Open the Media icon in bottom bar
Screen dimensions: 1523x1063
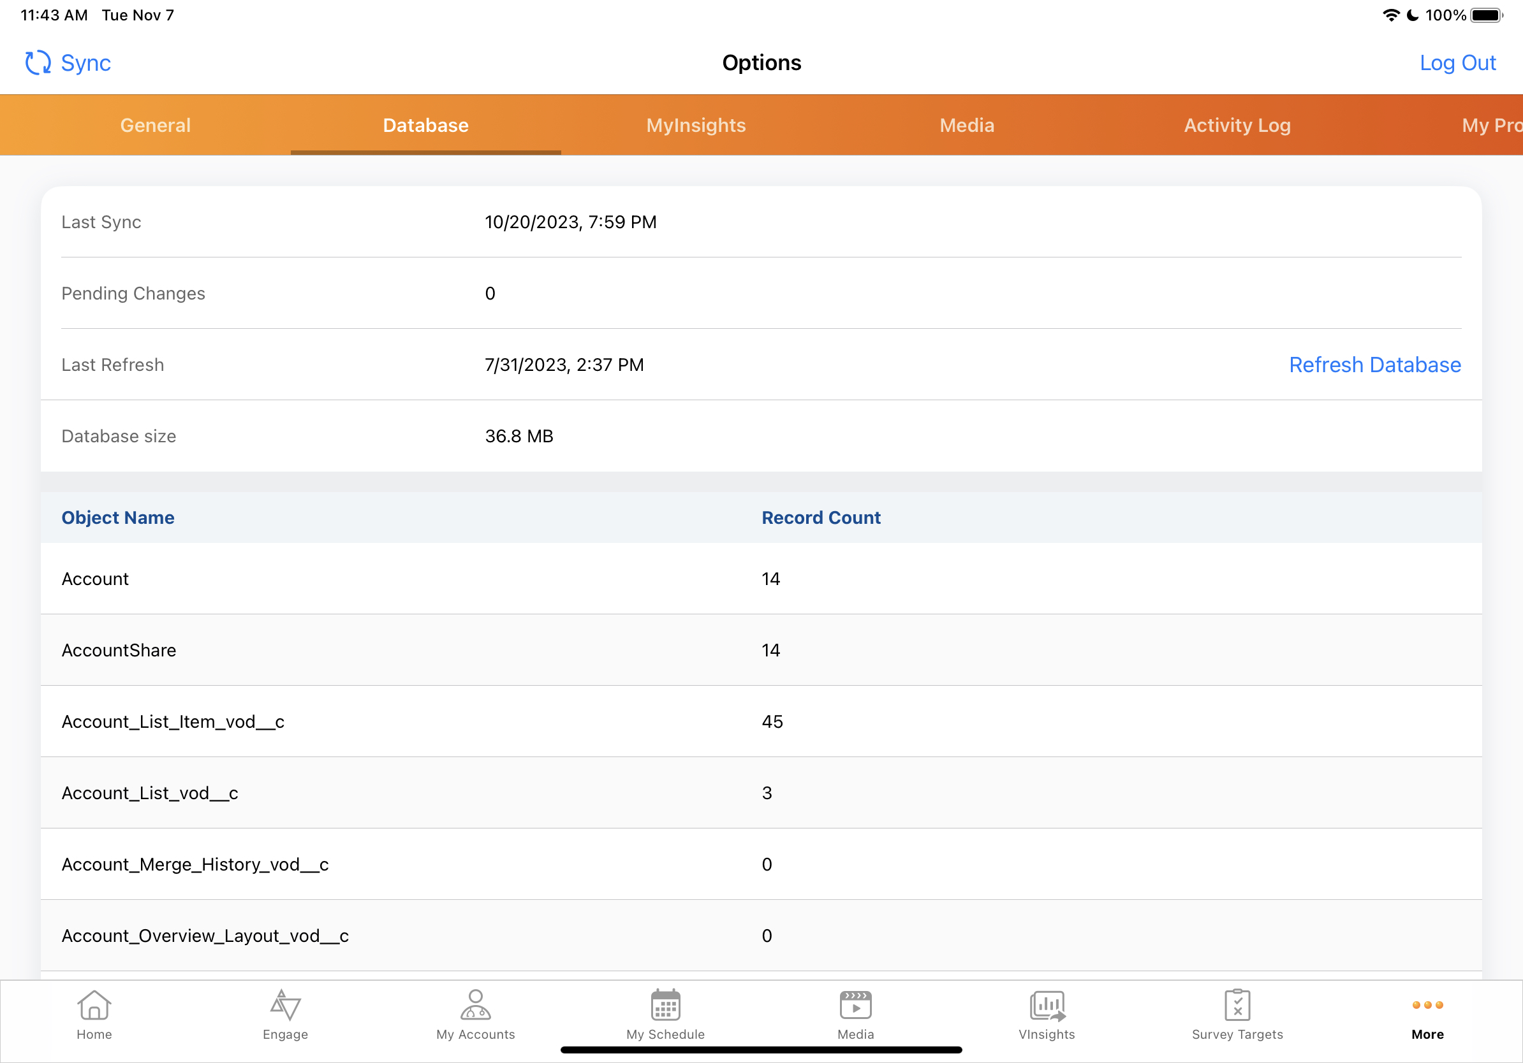[x=855, y=1006]
